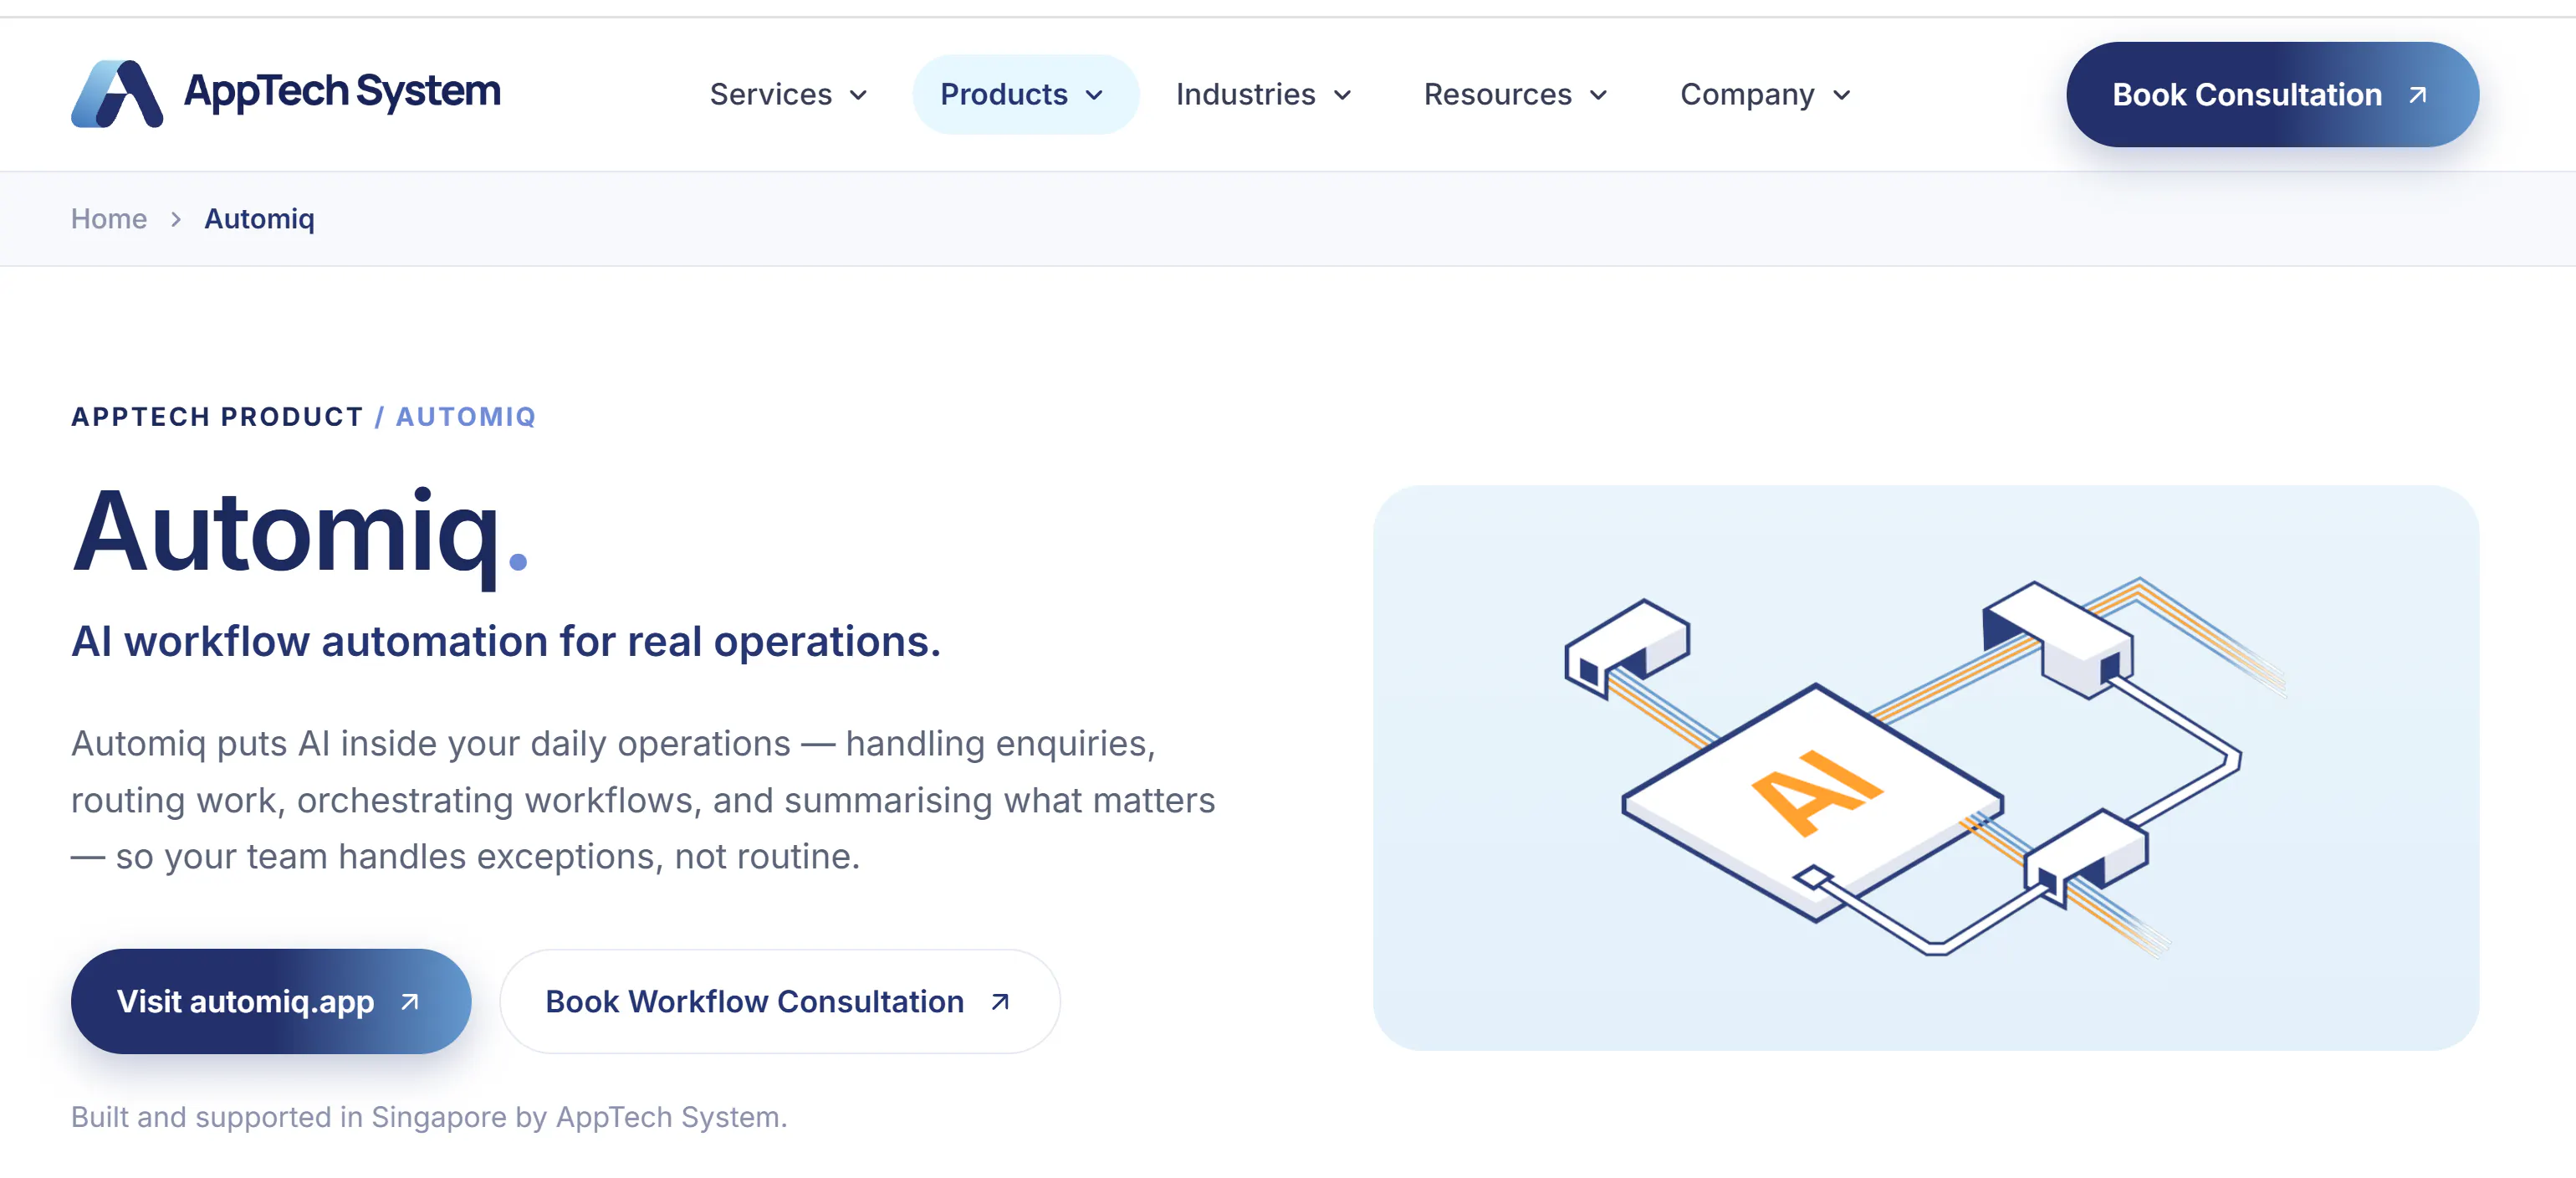Click the arrow icon on Visit automiq.app
Screen dimensions: 2576x1178
[410, 1001]
